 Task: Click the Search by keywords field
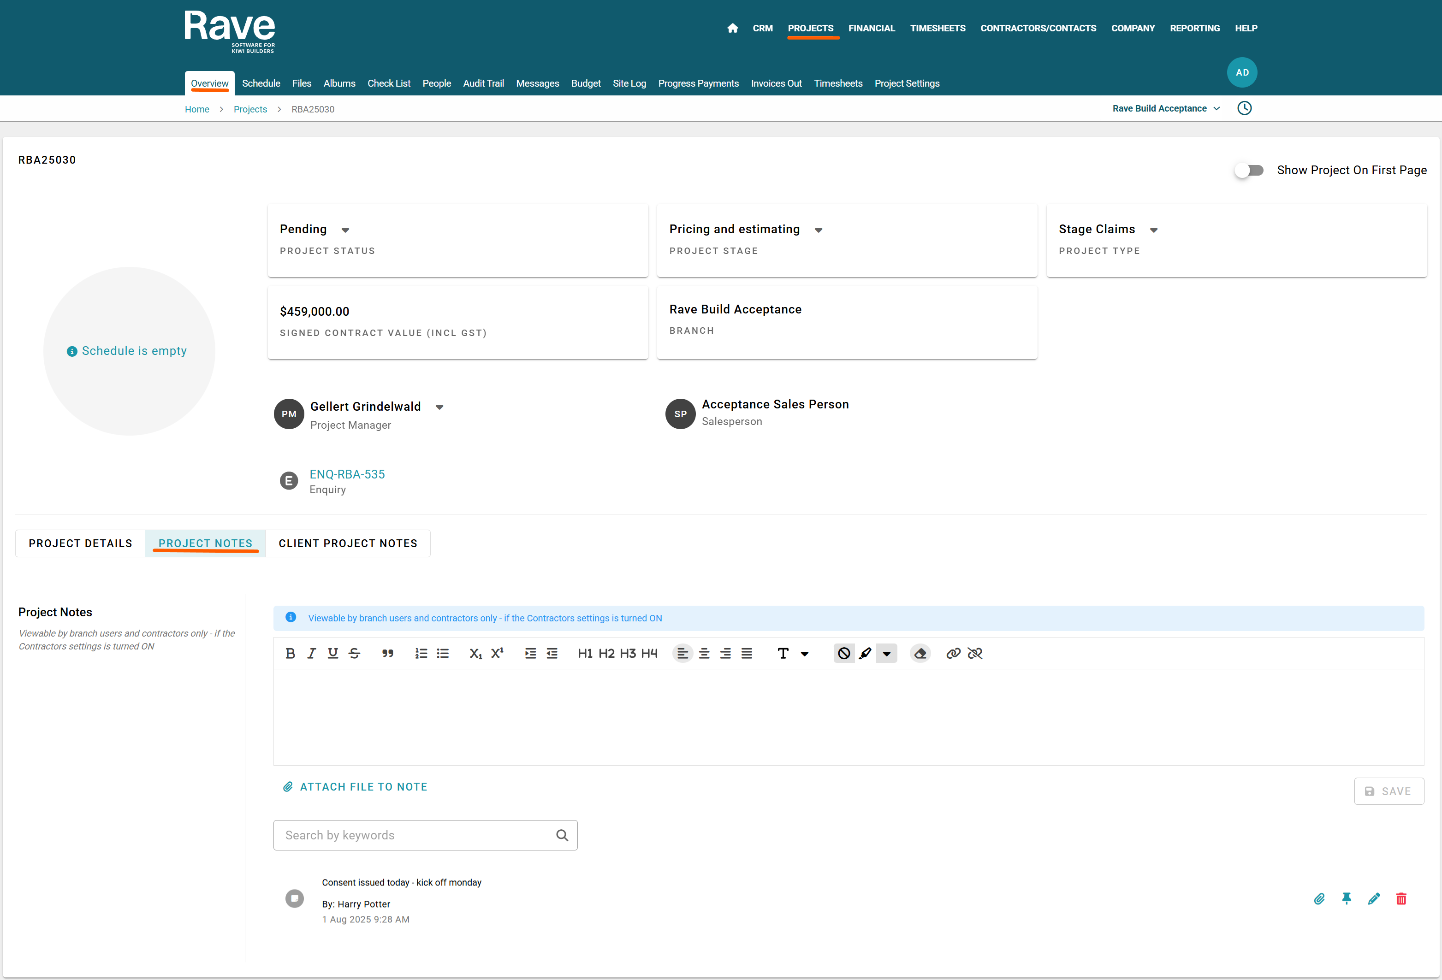click(425, 835)
